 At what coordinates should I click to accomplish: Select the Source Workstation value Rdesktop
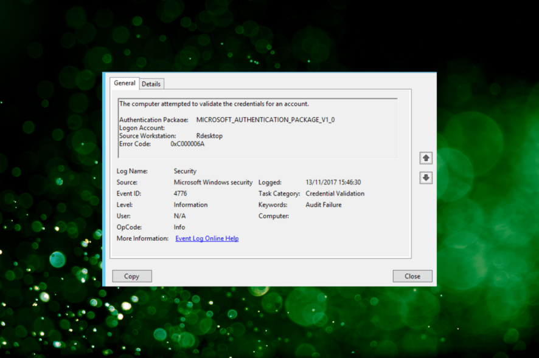pyautogui.click(x=209, y=135)
